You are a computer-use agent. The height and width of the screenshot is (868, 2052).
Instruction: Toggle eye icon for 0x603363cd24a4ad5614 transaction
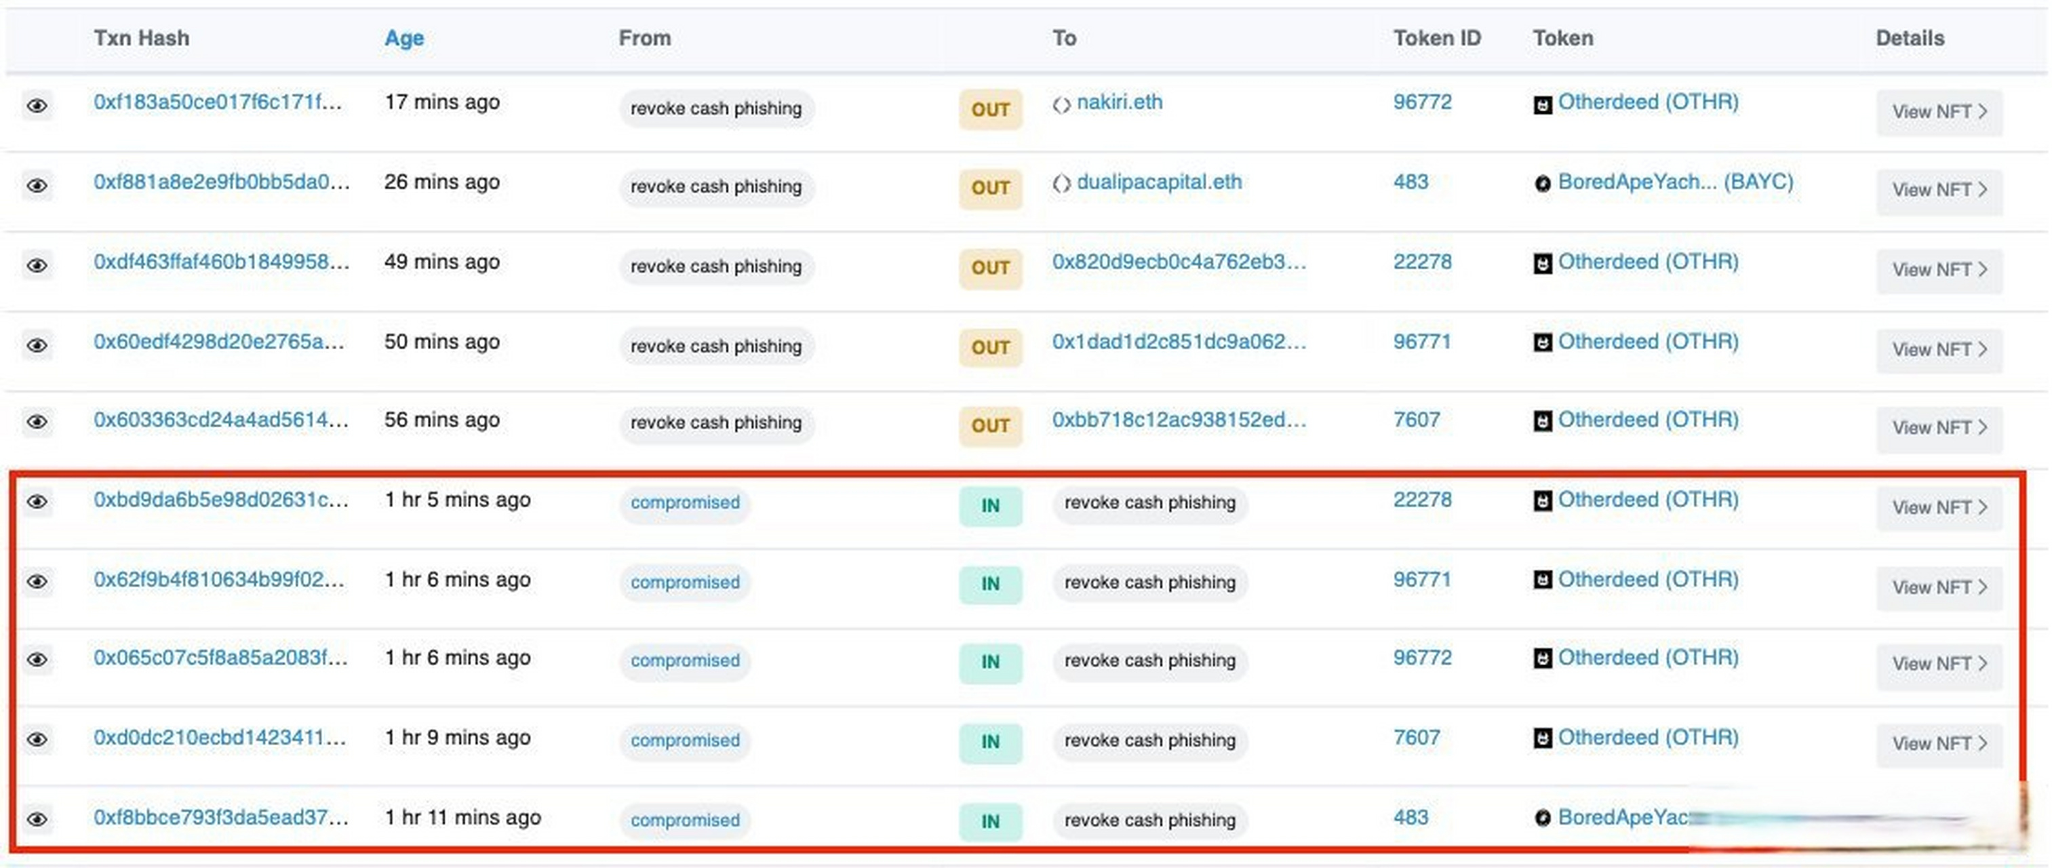(37, 421)
